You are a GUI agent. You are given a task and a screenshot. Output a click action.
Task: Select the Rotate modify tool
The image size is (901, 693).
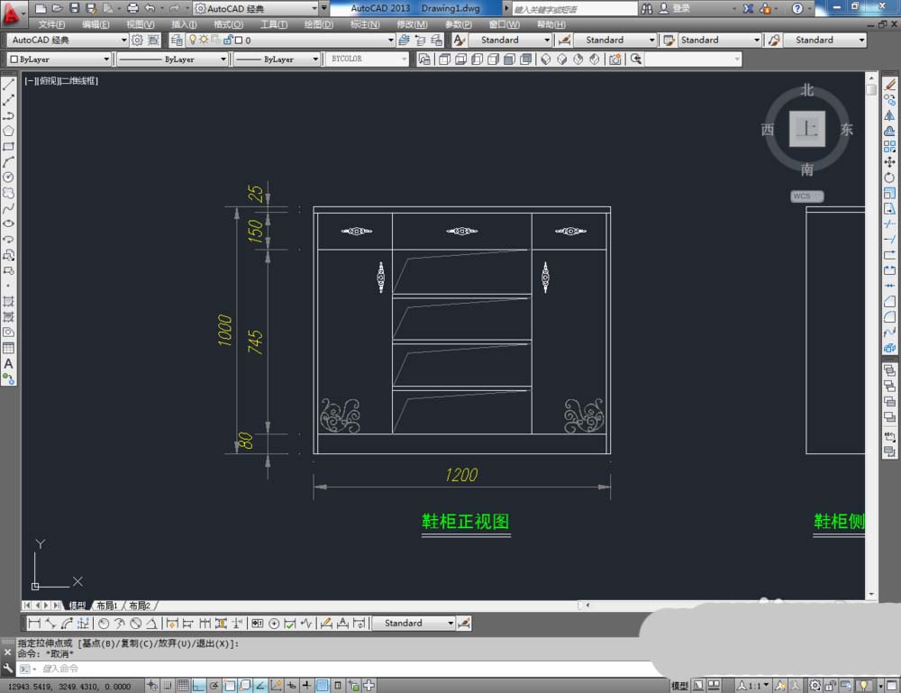pos(889,178)
